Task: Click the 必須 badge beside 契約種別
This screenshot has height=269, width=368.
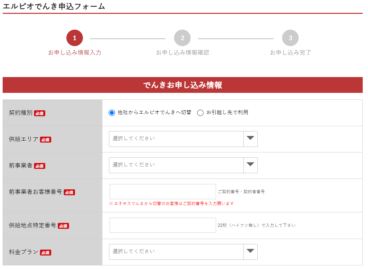Action: click(x=40, y=114)
